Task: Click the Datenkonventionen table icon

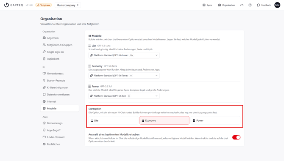Action: [x=44, y=94]
